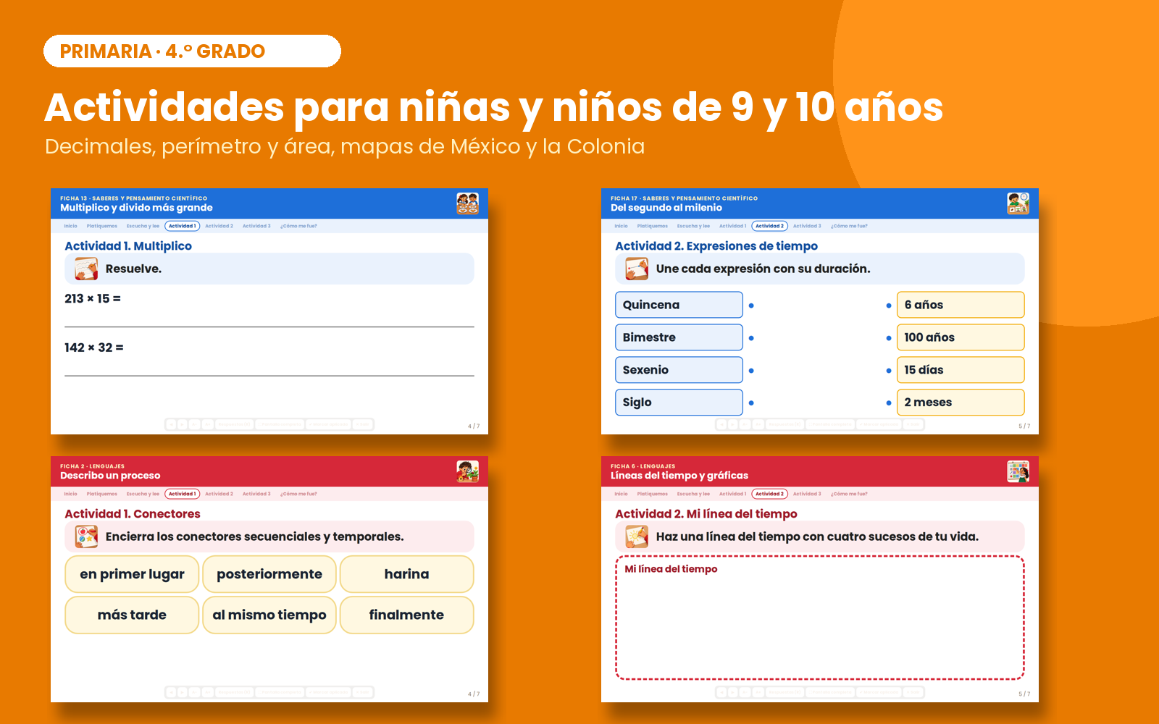Circle the 'en primer lugar' connector chip
This screenshot has height=724, width=1159.
coord(132,574)
